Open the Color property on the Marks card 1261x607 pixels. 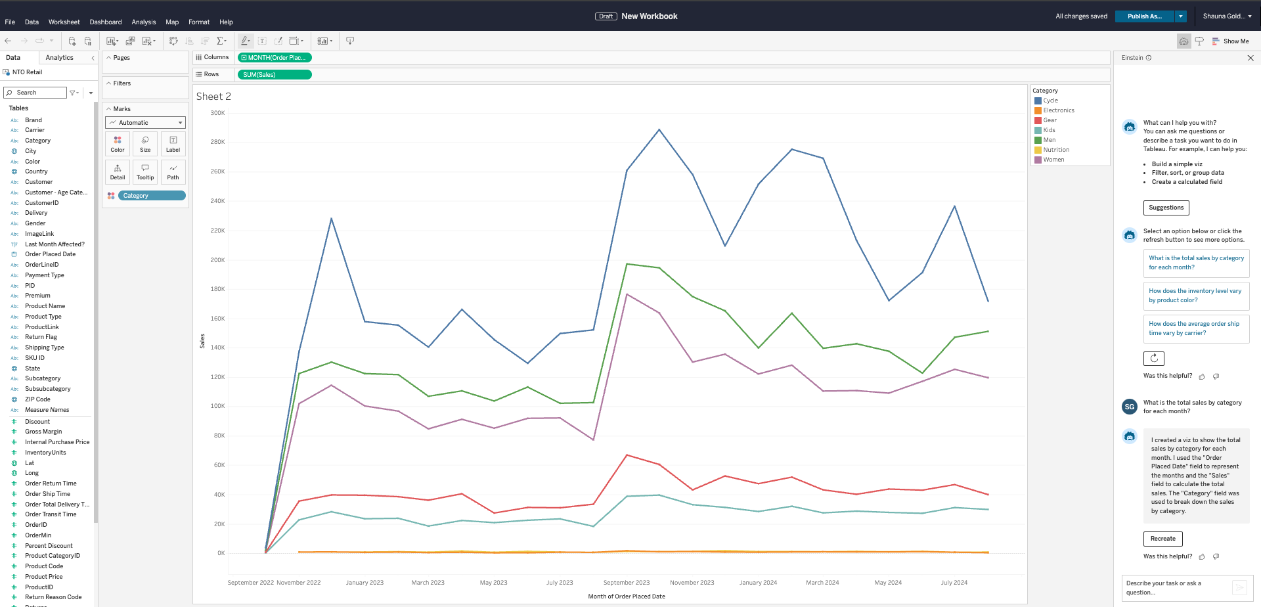(117, 143)
